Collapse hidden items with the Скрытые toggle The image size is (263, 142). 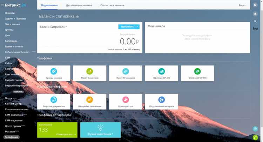click(x=18, y=92)
